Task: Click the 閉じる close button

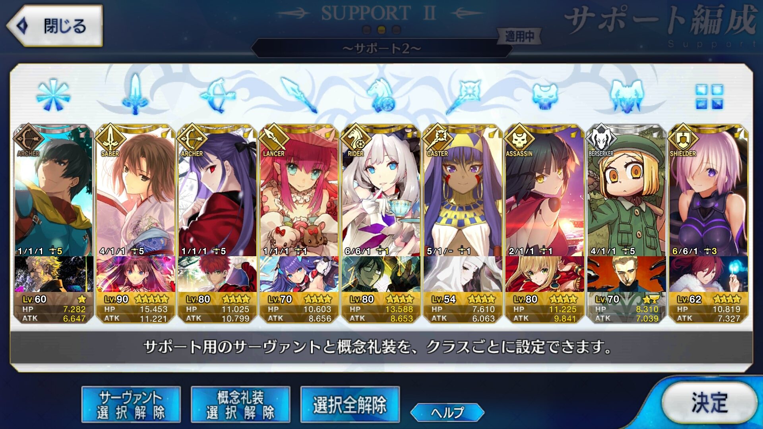Action: [54, 26]
